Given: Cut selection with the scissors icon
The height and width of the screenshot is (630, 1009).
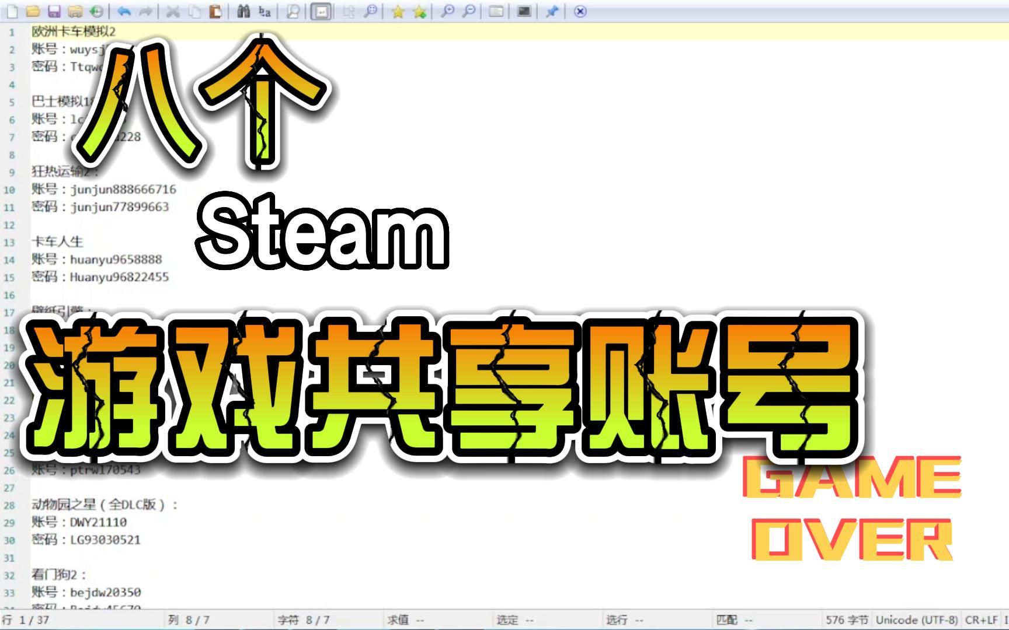Looking at the screenshot, I should point(173,11).
